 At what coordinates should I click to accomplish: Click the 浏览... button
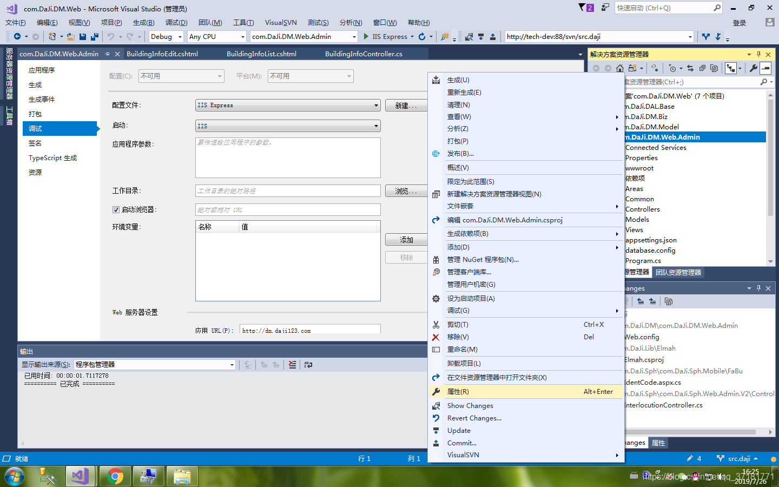(406, 191)
